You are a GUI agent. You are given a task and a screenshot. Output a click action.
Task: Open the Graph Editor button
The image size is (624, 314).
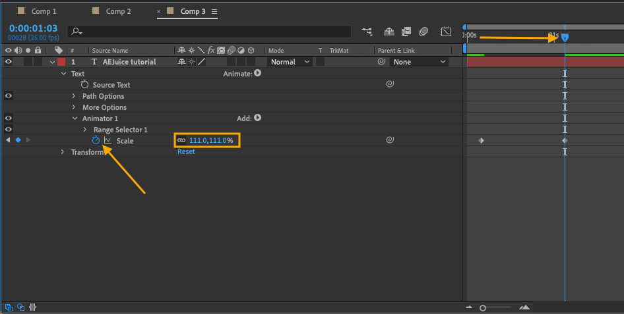click(446, 32)
